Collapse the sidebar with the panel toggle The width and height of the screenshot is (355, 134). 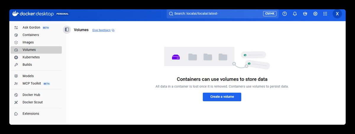(67, 30)
